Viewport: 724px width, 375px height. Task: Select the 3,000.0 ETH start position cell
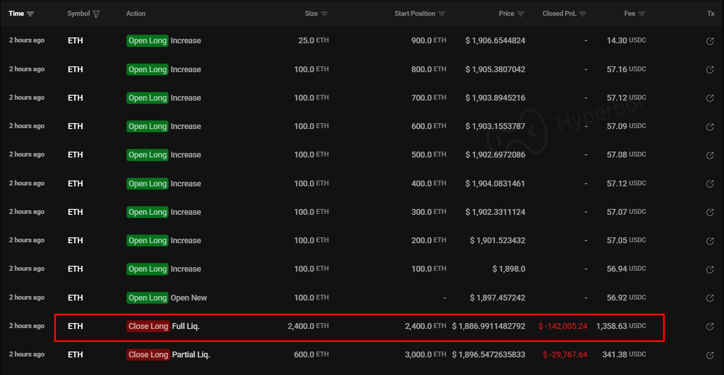(425, 355)
